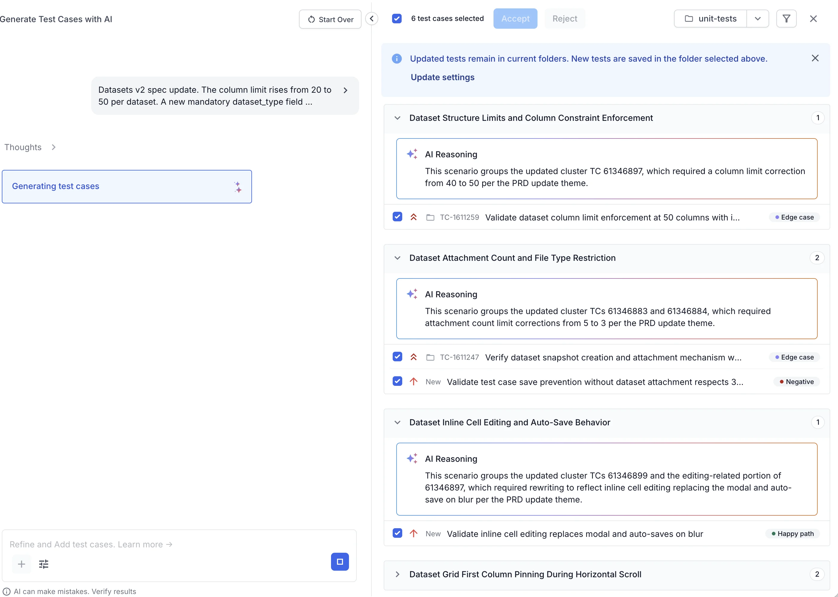Screen dimensions: 838x597
Task: Click the info icon near AI can make mistakes
Action: [7, 592]
